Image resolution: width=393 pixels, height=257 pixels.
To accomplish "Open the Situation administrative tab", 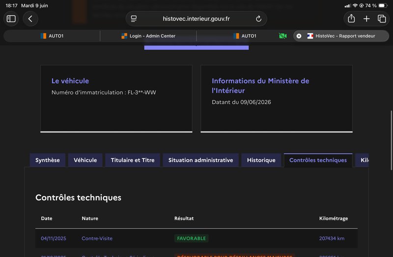I will pos(201,160).
